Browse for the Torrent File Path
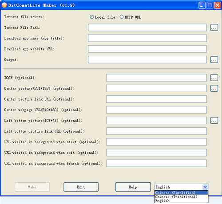This screenshot has height=204, width=222. point(214,27)
